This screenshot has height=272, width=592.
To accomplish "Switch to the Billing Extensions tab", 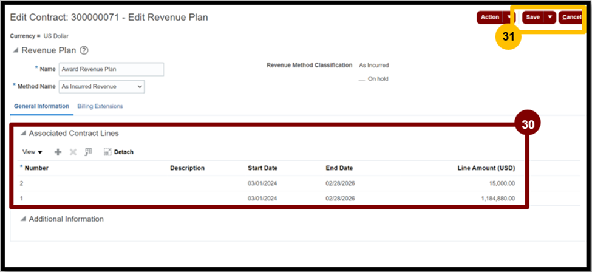I will point(100,106).
